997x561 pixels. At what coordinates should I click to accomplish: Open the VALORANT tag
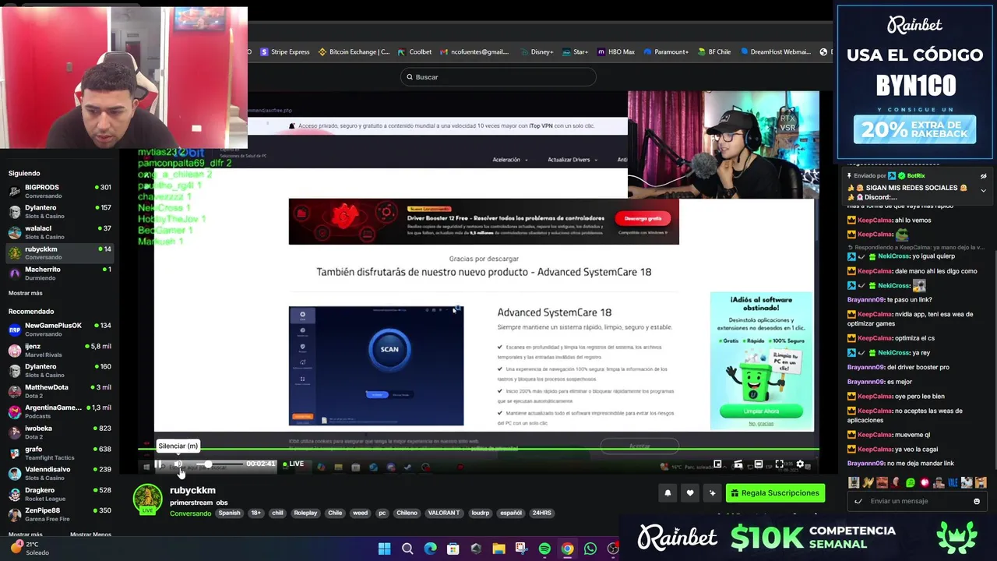(x=444, y=513)
